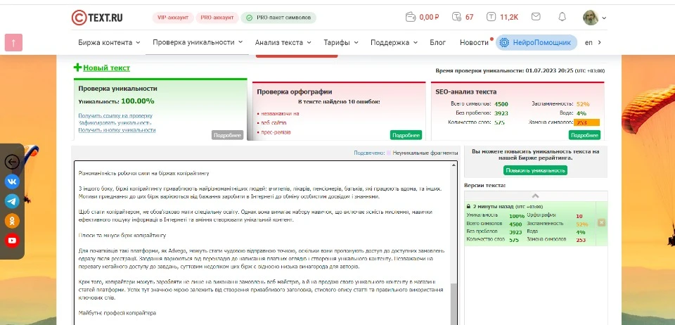Delete the saved text version entry

point(601,222)
